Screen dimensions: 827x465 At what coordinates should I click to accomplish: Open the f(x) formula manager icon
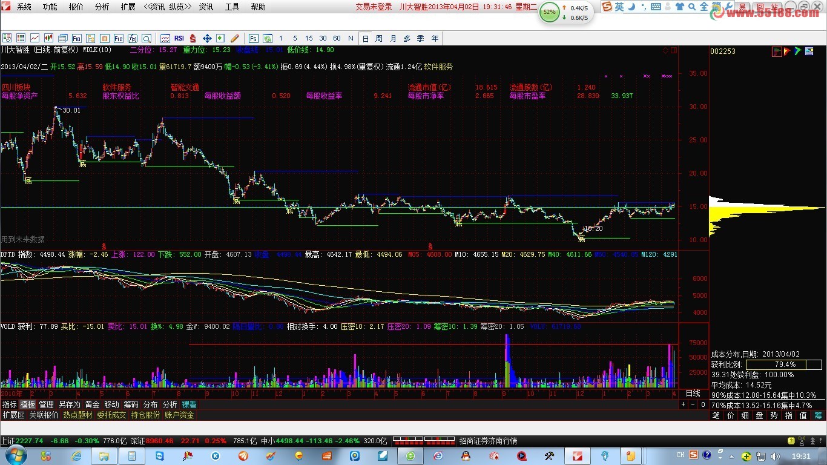(x=133, y=38)
